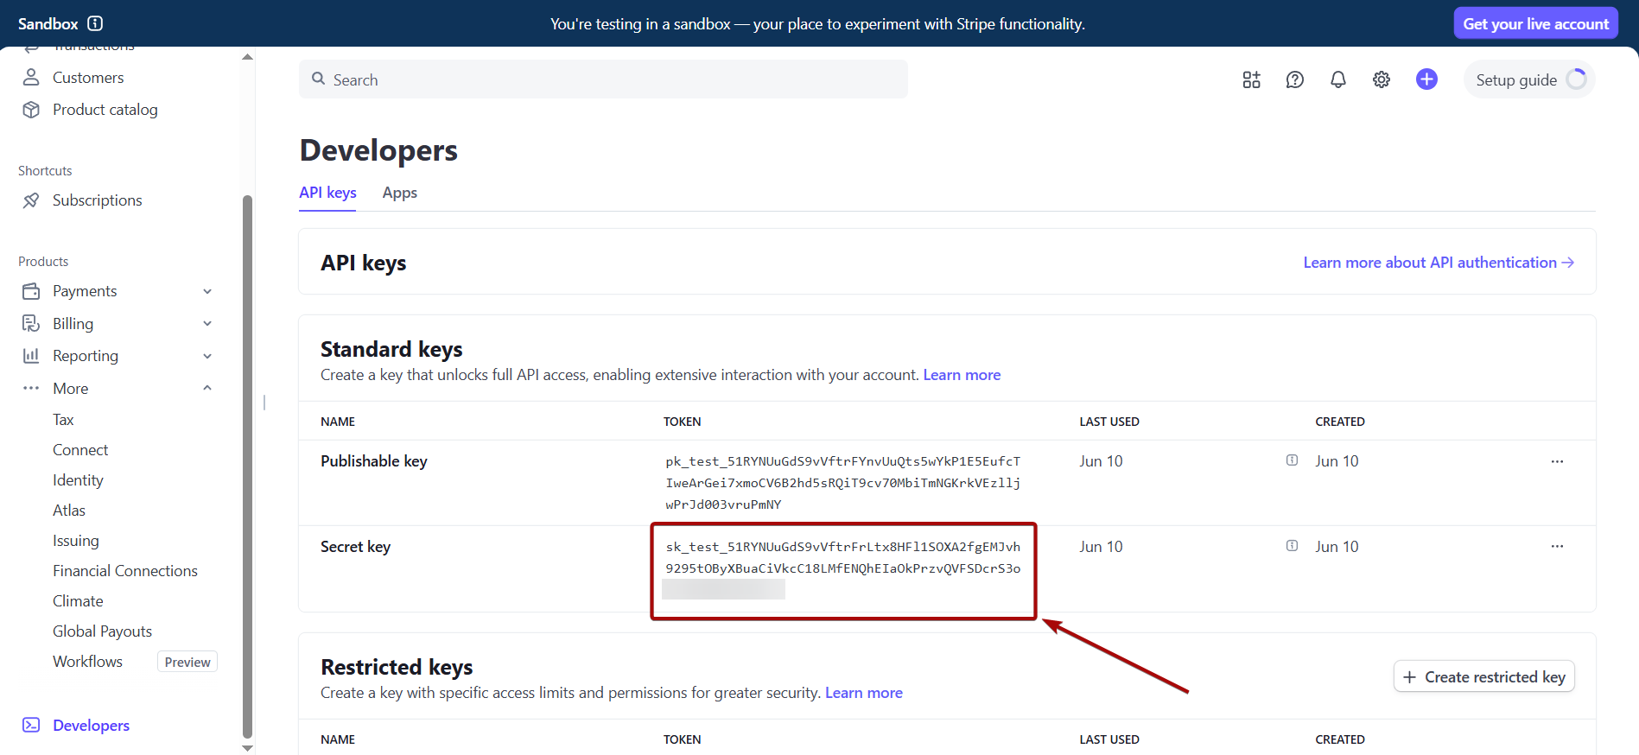Click the sidebar scrollbar thumb

(248, 466)
